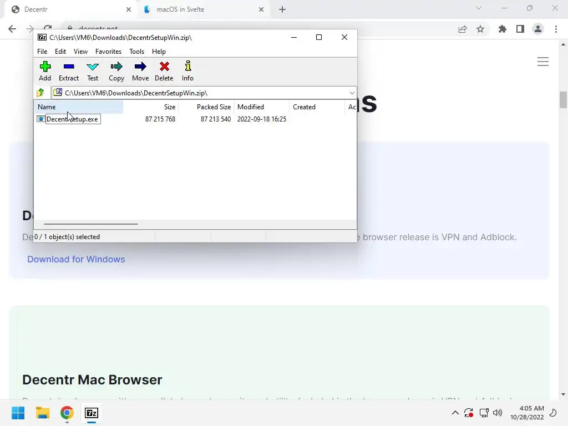The image size is (568, 426).
Task: Go back in Chrome
Action: pos(12,29)
